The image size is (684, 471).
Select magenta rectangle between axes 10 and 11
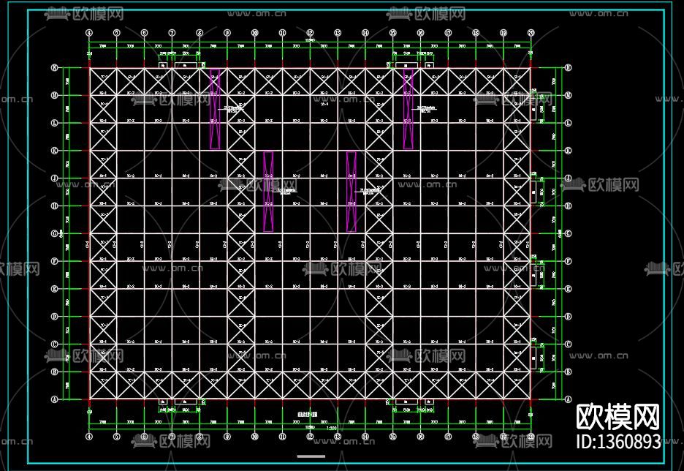click(269, 192)
